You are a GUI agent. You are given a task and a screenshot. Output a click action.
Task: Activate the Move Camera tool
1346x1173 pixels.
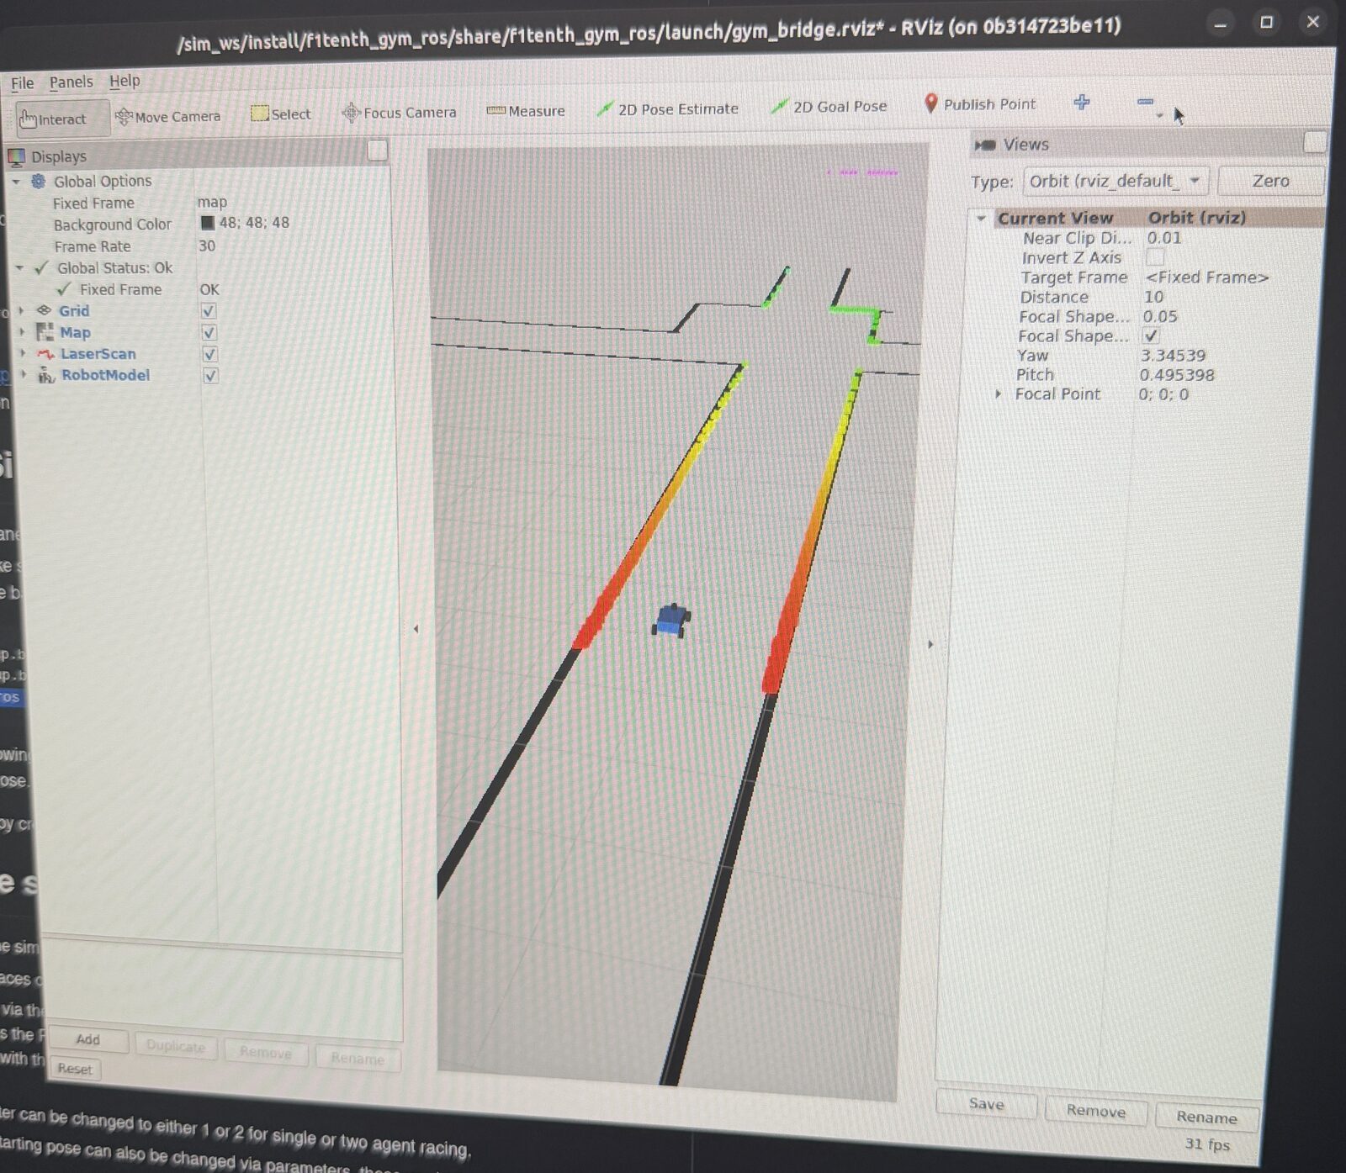pyautogui.click(x=167, y=116)
